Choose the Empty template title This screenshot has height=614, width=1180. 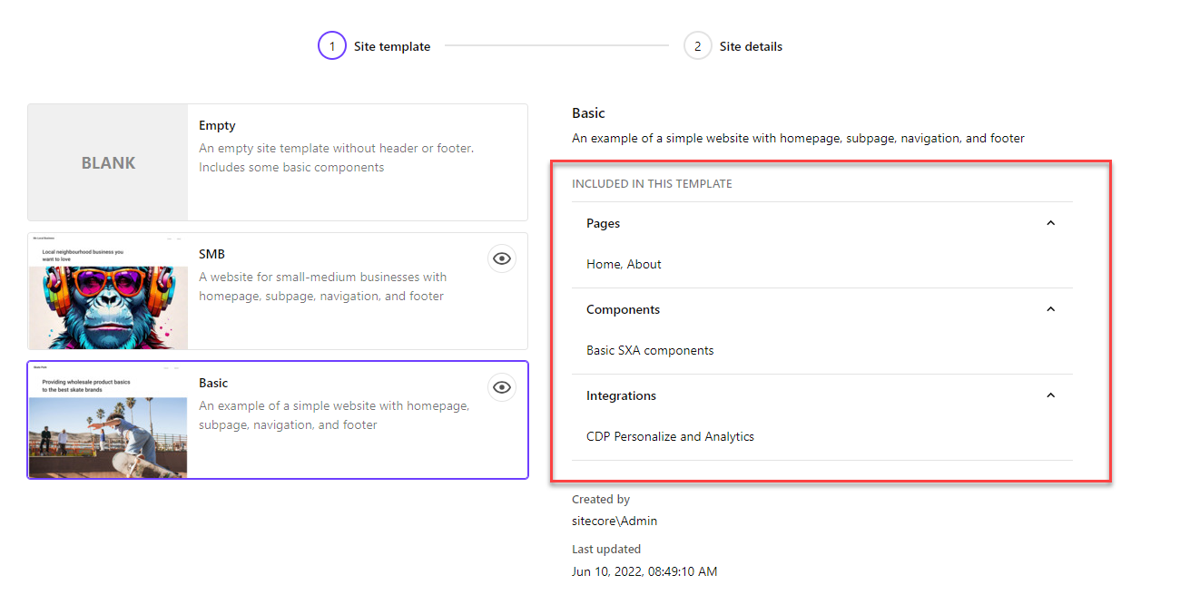(217, 126)
